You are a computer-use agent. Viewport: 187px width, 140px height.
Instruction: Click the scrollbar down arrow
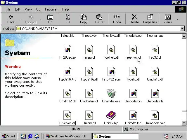click(184, 123)
